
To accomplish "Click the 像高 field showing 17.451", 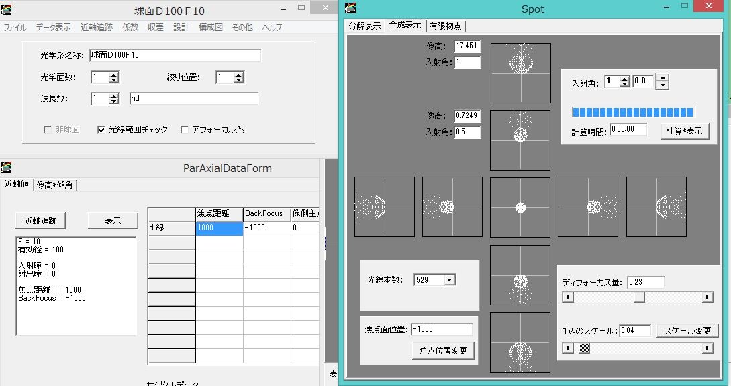I will pos(468,46).
